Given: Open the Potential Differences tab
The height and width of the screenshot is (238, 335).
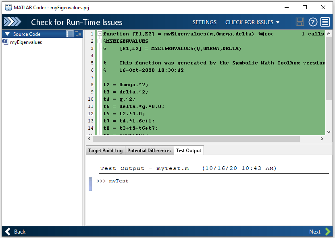Looking at the screenshot, I should [x=149, y=151].
